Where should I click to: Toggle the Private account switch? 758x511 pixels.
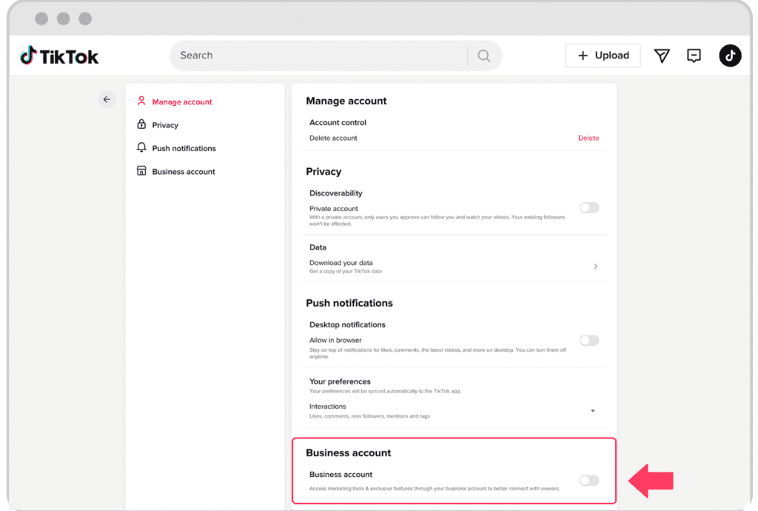tap(589, 208)
